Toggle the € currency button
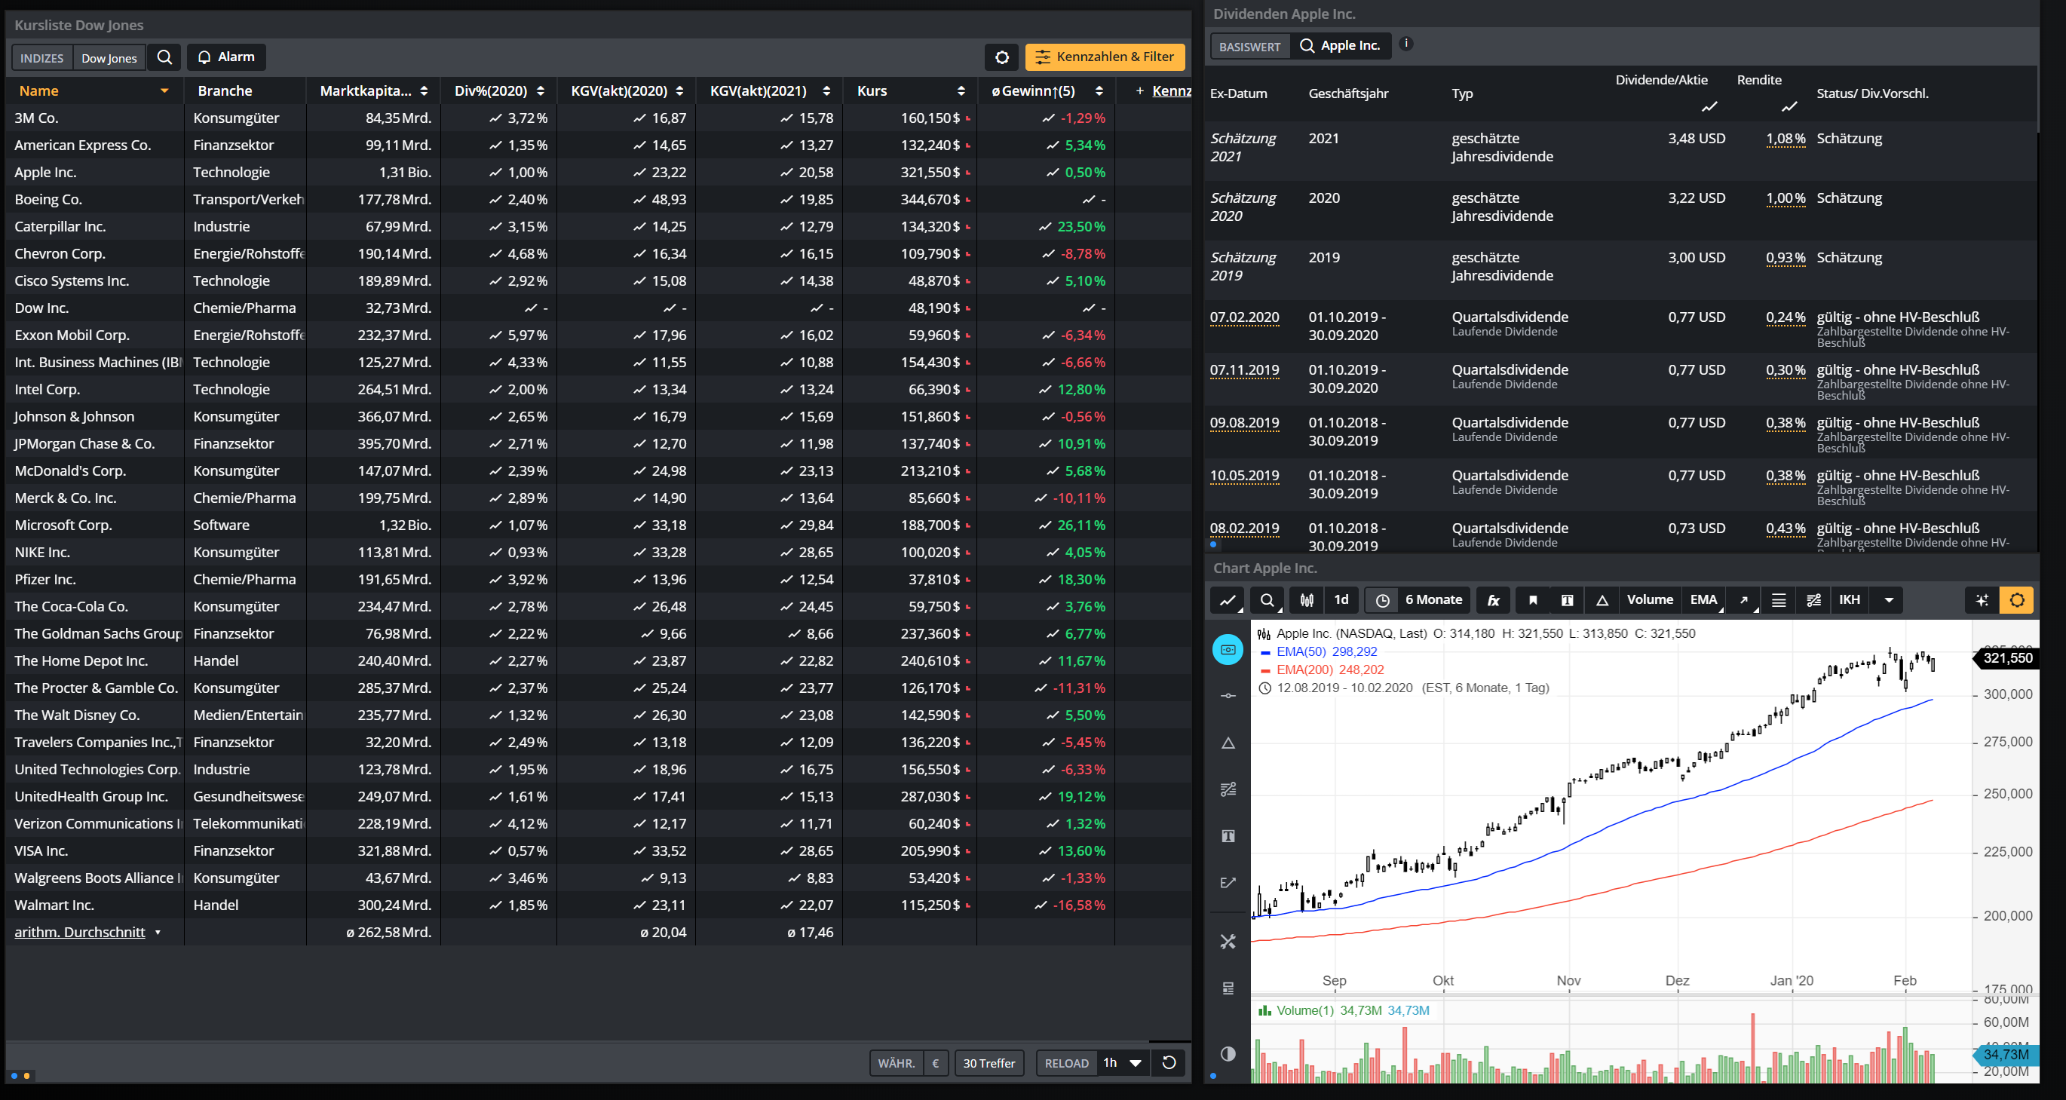Image resolution: width=2066 pixels, height=1100 pixels. tap(936, 1063)
